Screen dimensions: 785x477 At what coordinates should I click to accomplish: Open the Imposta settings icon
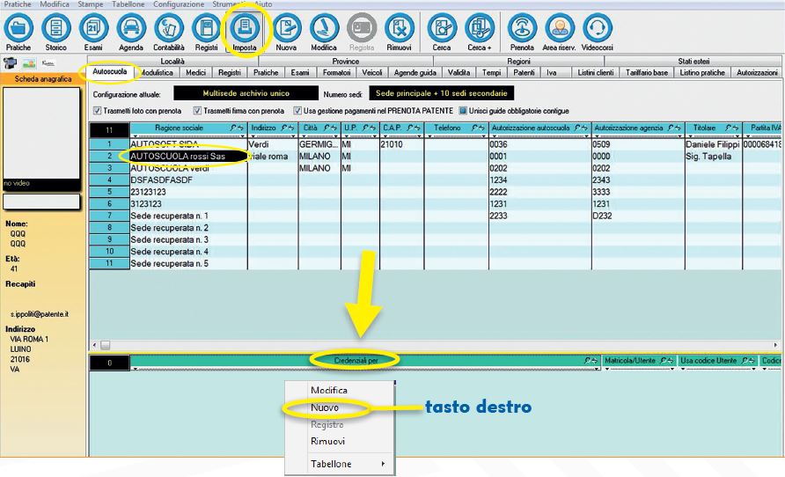[244, 32]
